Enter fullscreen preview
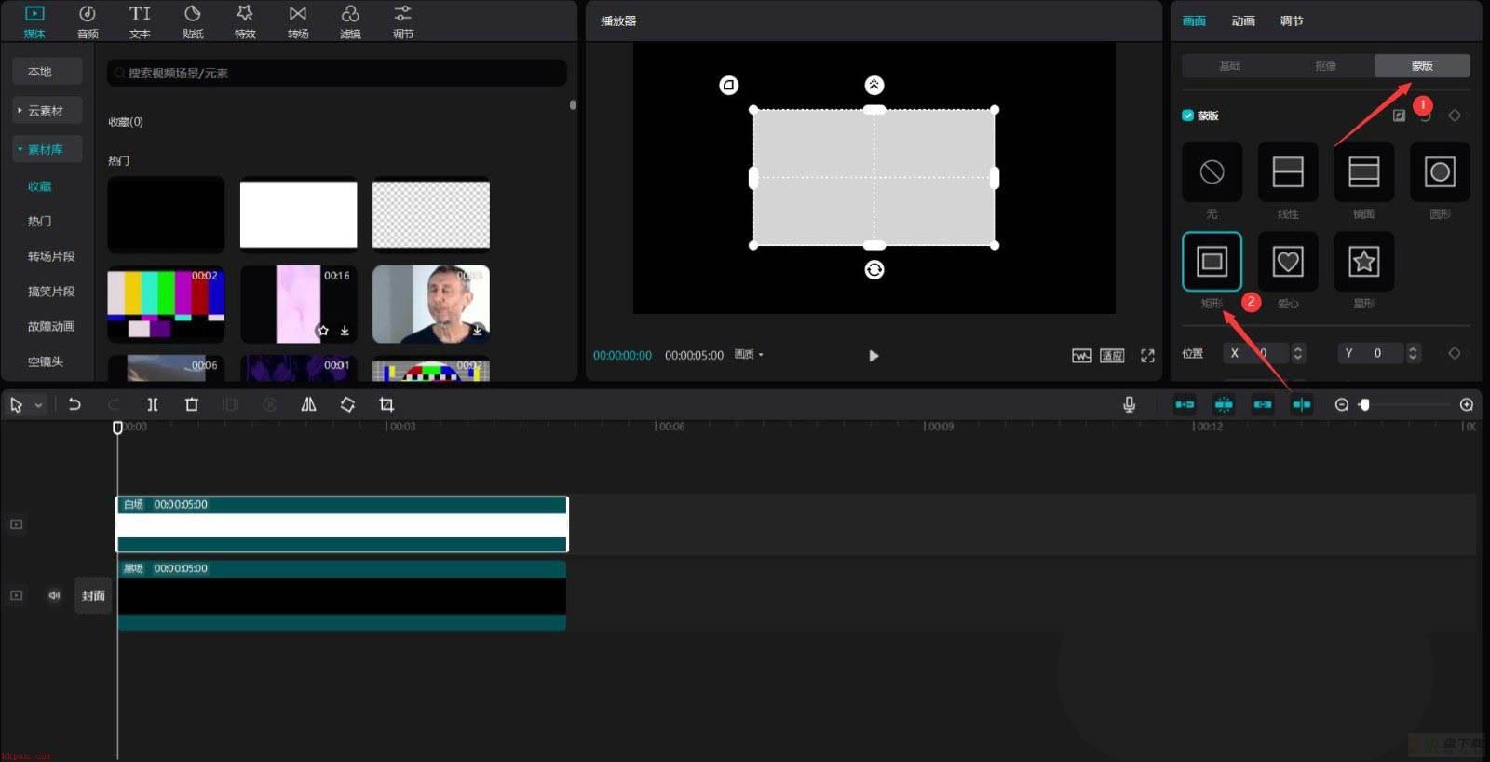Image resolution: width=1490 pixels, height=762 pixels. coord(1147,356)
